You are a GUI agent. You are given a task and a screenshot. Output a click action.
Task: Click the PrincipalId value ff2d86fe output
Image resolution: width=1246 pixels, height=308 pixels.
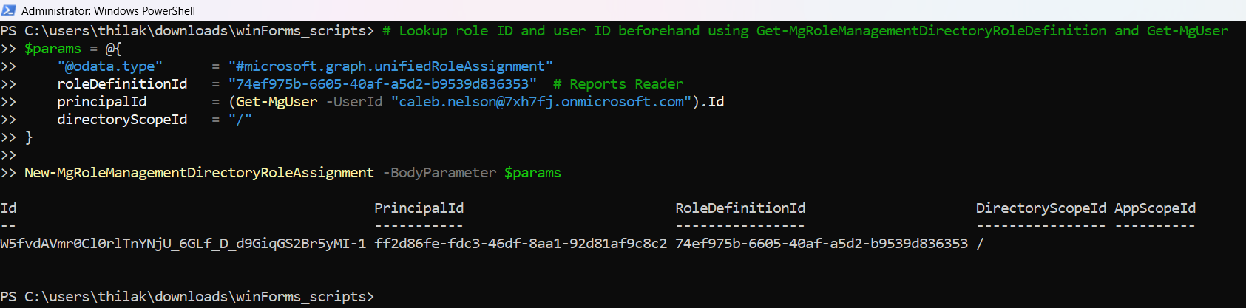click(521, 243)
